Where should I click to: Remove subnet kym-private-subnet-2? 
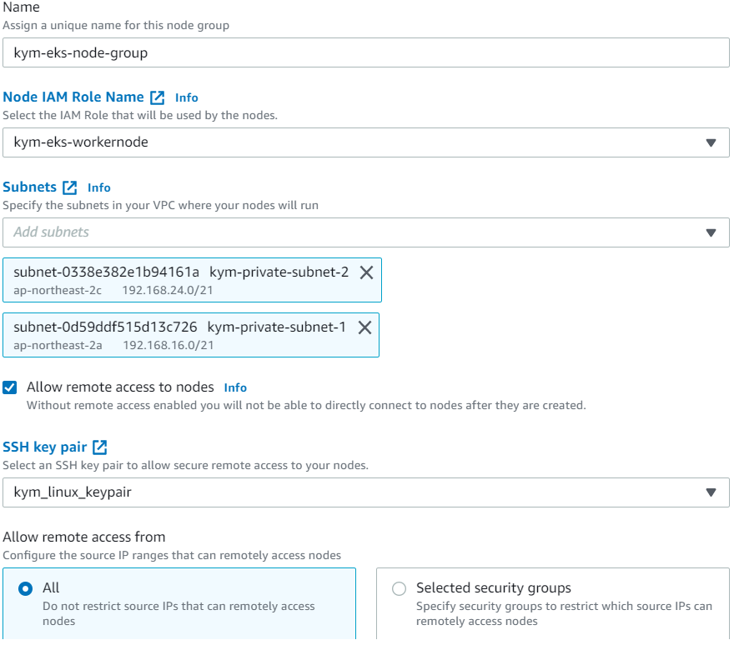[x=367, y=272]
